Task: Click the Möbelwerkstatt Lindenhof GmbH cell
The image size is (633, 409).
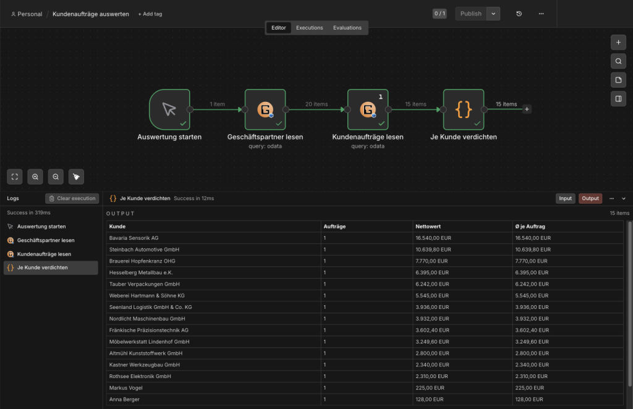Action: pyautogui.click(x=213, y=342)
